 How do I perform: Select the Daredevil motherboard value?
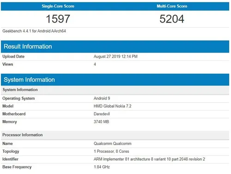coord(102,114)
